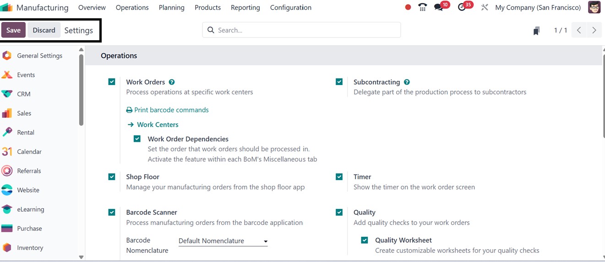Image resolution: width=605 pixels, height=262 pixels.
Task: Go to next record arrow
Action: pyautogui.click(x=594, y=30)
